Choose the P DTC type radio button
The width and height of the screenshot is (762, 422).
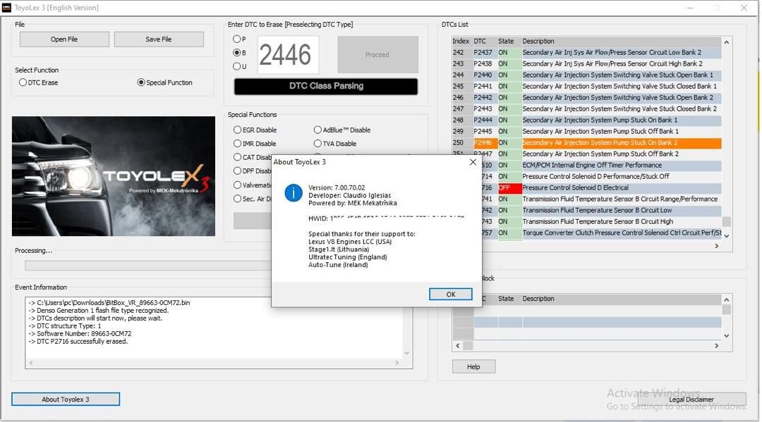[237, 39]
